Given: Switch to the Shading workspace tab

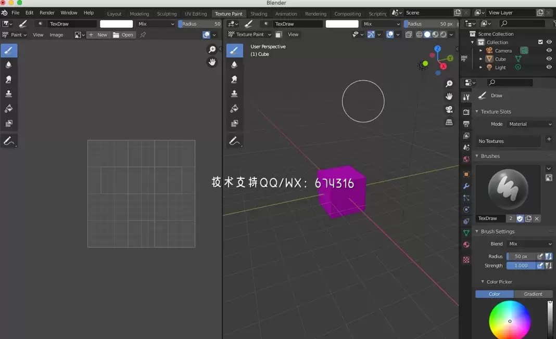Looking at the screenshot, I should click(x=259, y=14).
